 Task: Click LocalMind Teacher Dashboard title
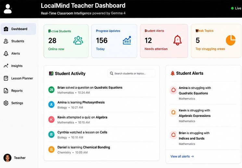click(83, 6)
